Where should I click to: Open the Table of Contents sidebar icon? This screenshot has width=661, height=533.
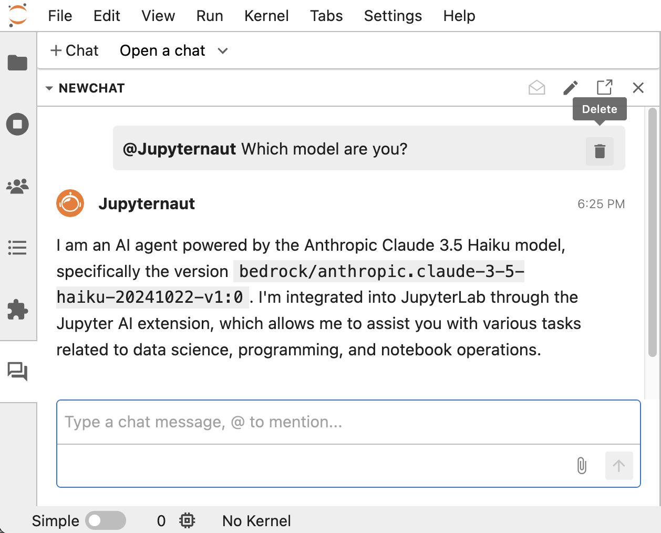17,248
